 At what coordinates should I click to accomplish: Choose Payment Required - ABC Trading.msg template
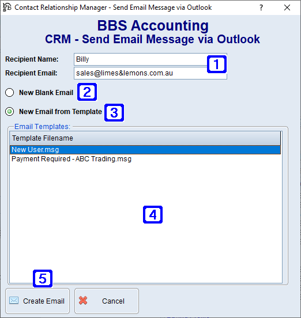pos(145,159)
